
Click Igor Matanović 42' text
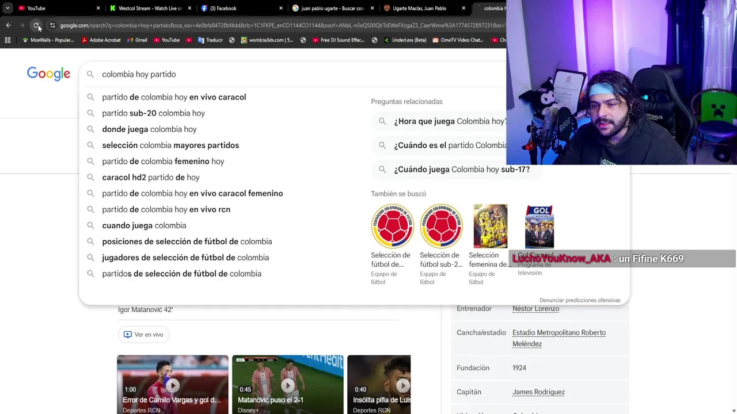point(145,309)
